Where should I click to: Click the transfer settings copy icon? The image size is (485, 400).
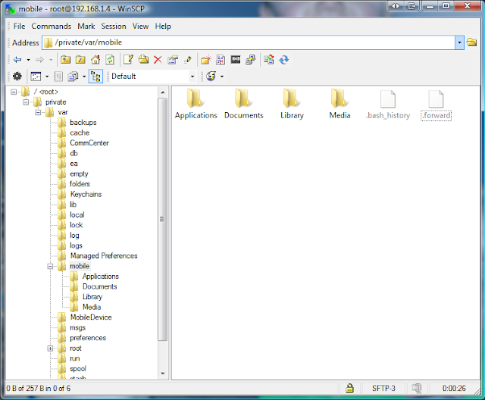(73, 77)
